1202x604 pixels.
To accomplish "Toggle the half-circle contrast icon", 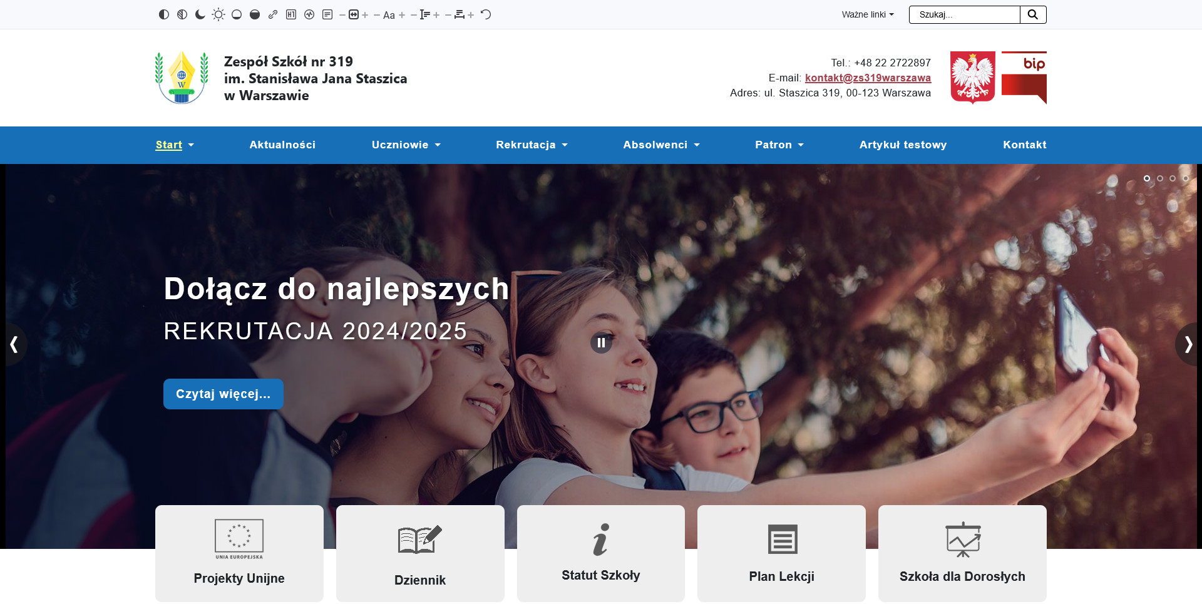I will coord(164,14).
